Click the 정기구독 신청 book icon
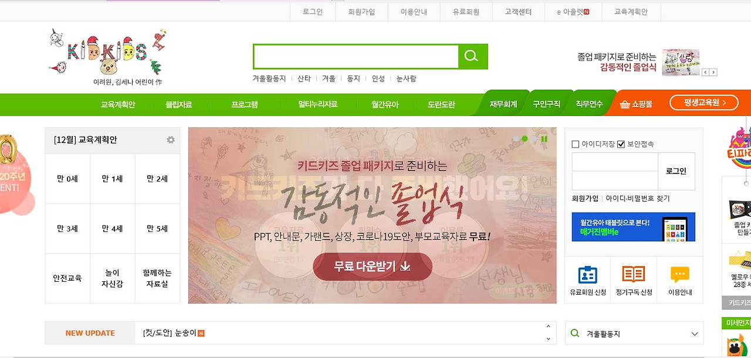This screenshot has width=751, height=358. [634, 274]
